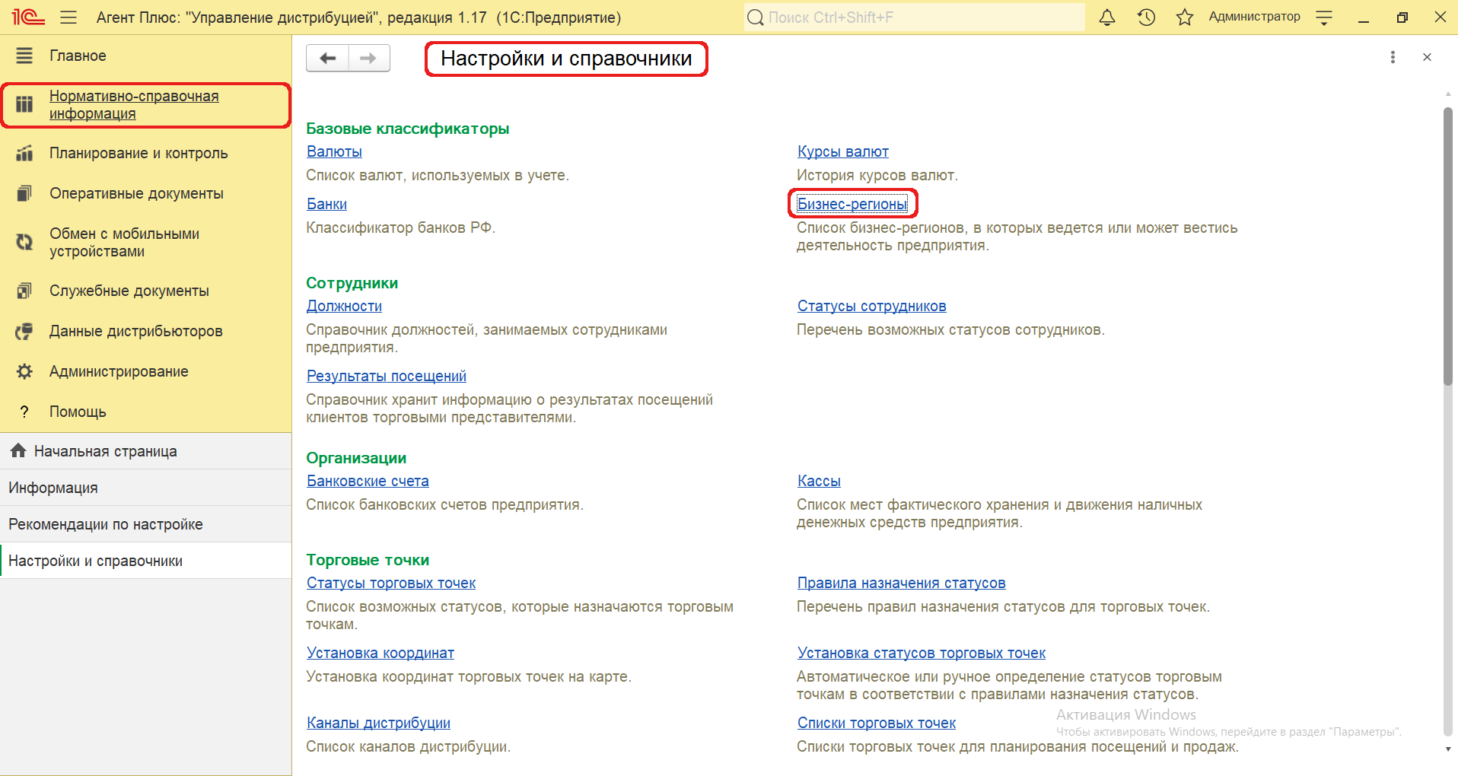Open the Валюты link
The height and width of the screenshot is (776, 1458).
334,151
